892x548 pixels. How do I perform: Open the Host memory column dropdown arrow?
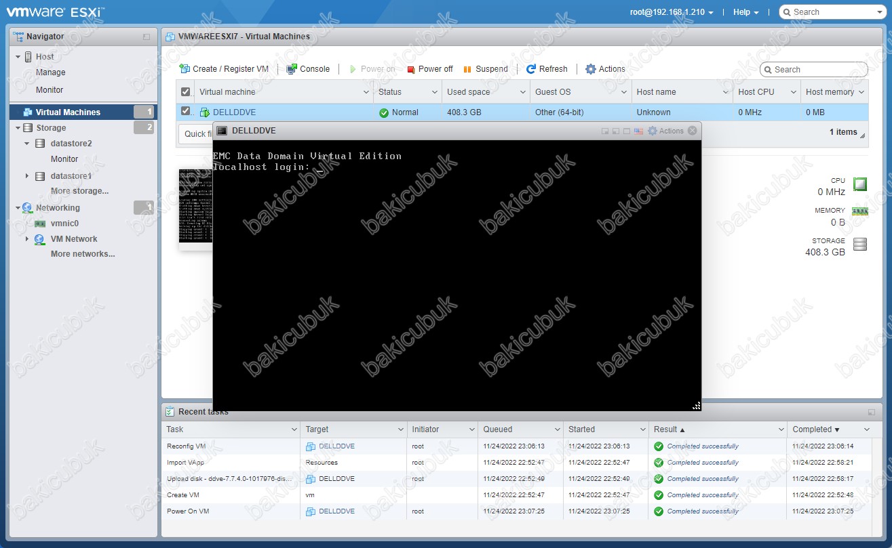pos(862,92)
